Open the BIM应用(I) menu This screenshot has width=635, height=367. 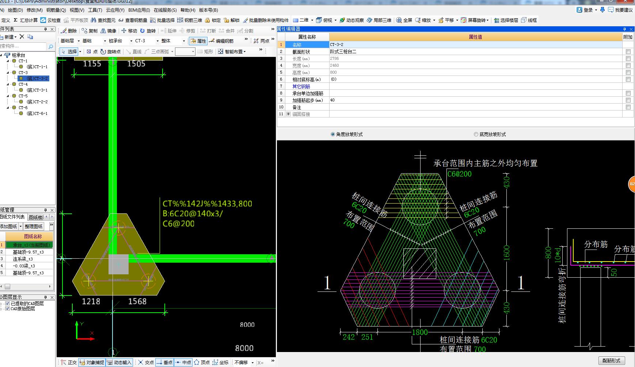click(139, 10)
